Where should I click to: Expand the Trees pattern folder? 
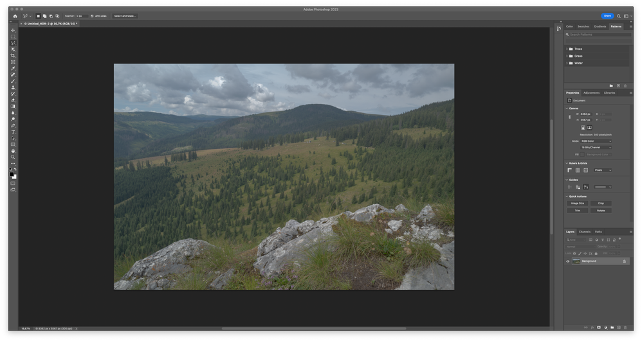pyautogui.click(x=567, y=49)
